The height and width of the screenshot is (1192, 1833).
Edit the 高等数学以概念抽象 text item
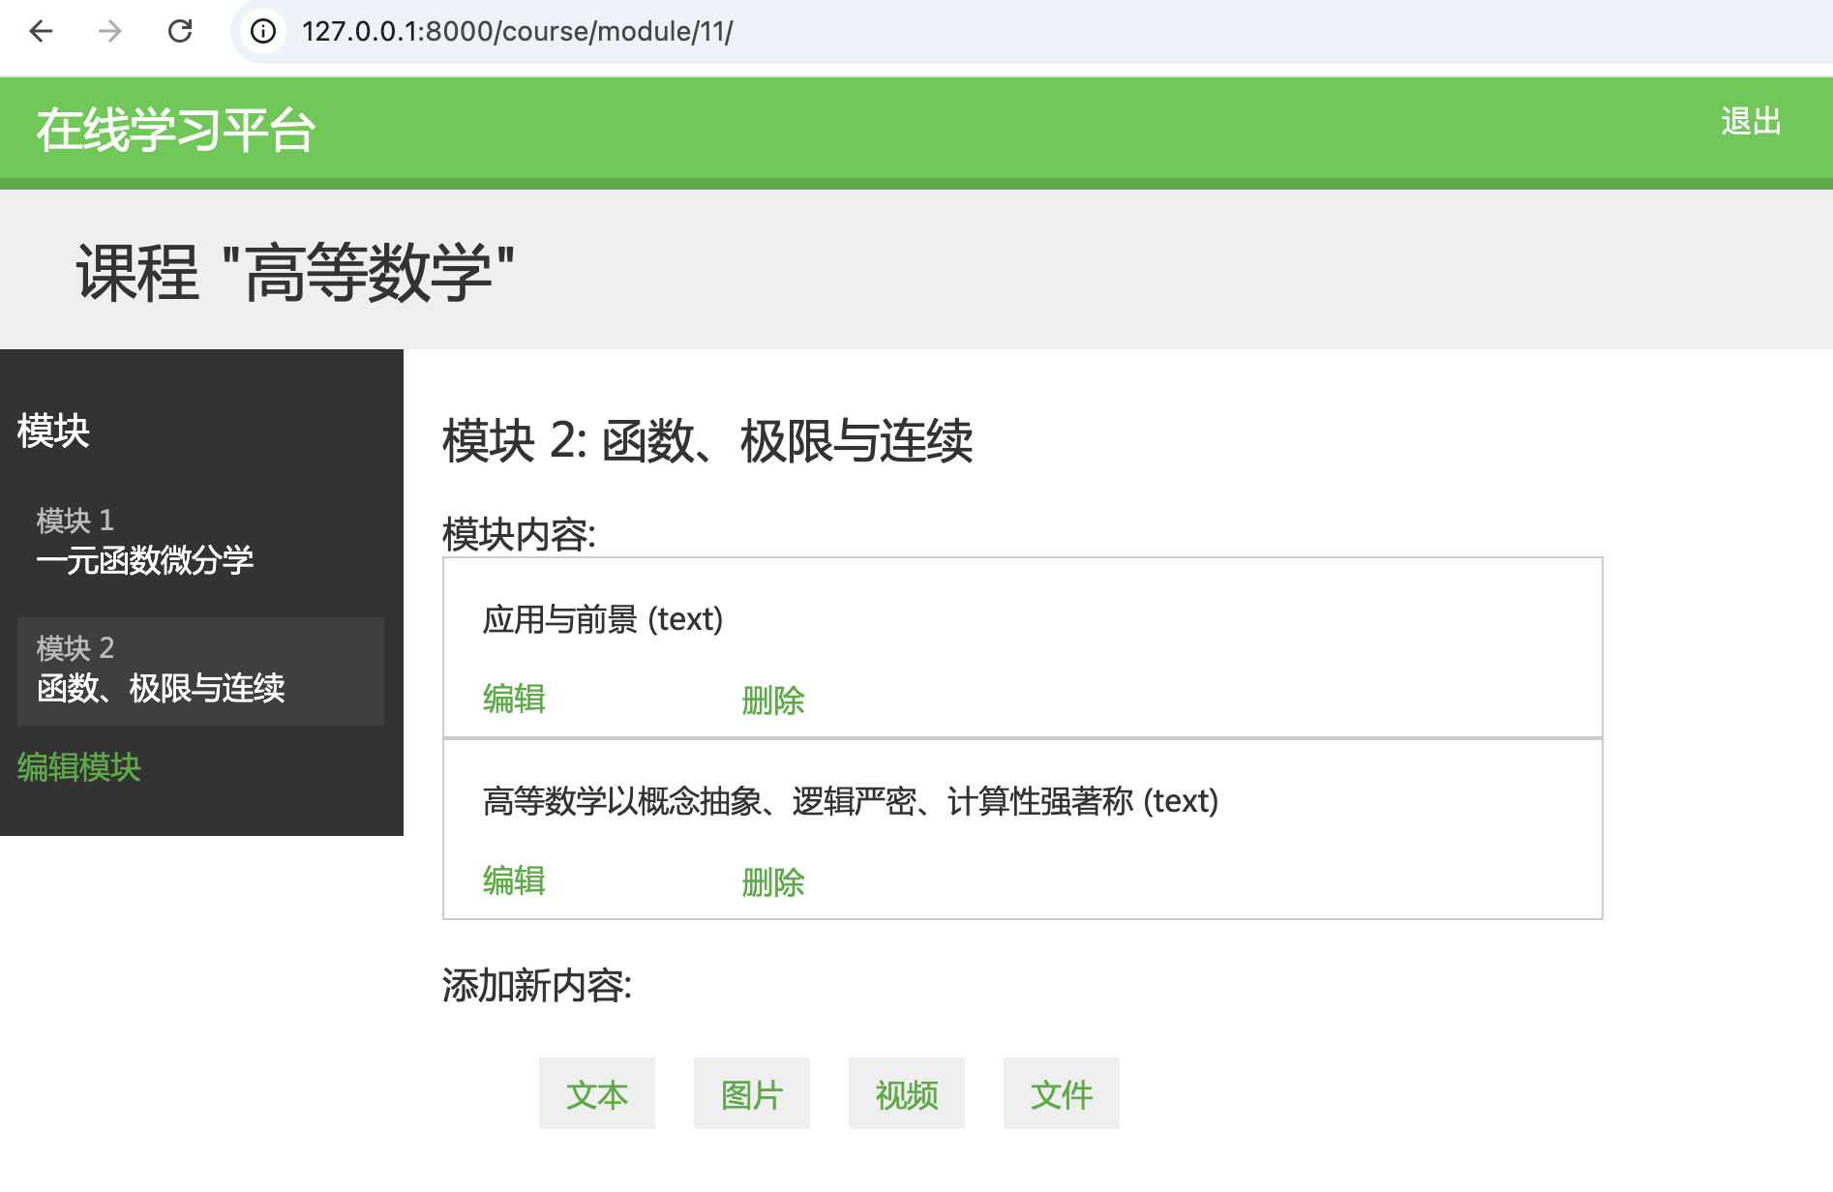(x=514, y=880)
